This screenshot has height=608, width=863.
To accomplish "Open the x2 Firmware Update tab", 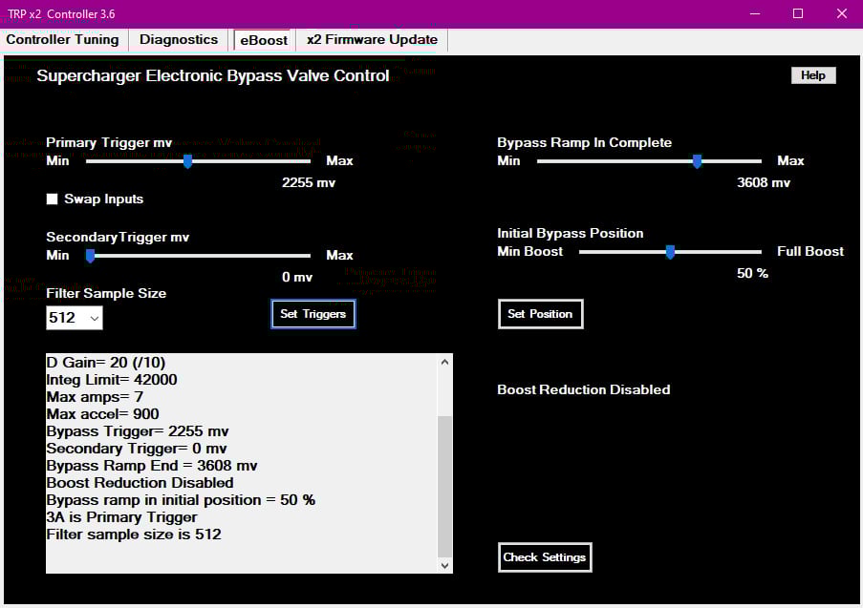I will (x=372, y=39).
